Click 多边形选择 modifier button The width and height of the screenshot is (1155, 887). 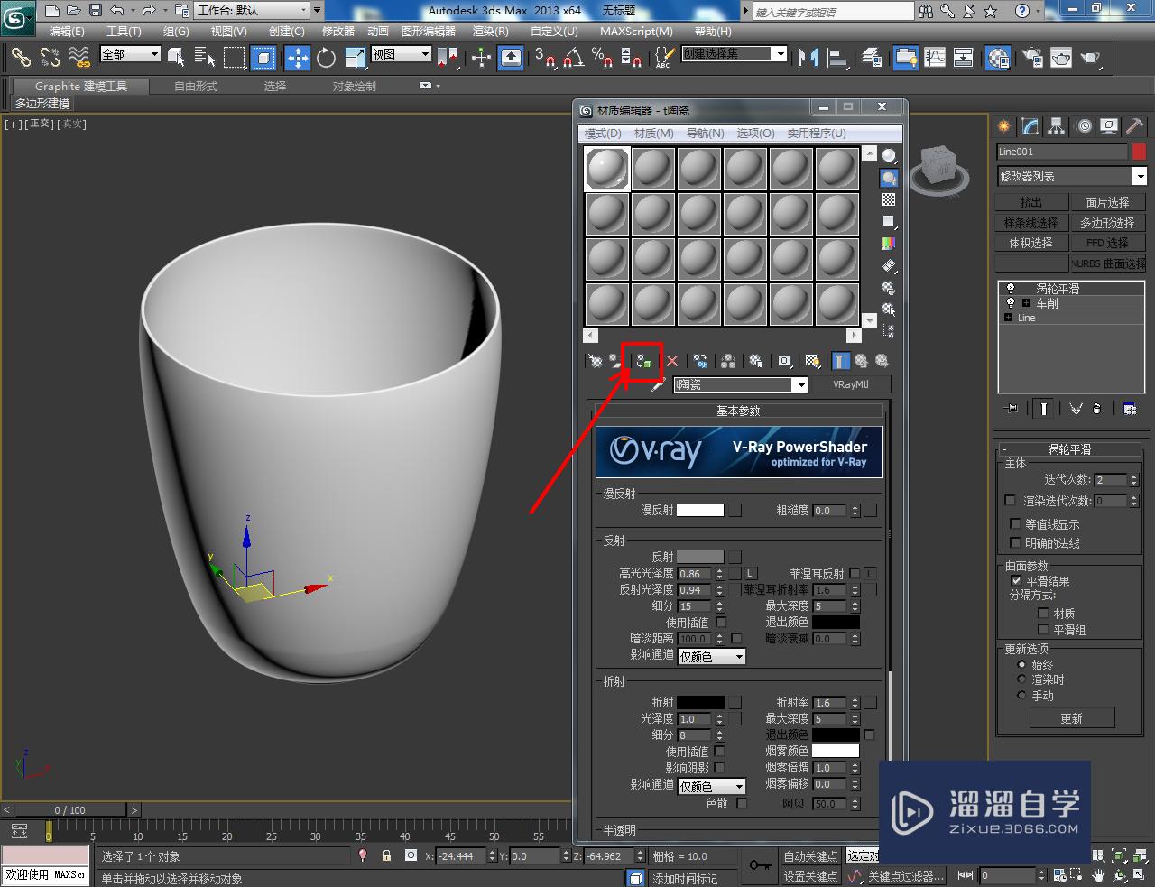(1107, 222)
